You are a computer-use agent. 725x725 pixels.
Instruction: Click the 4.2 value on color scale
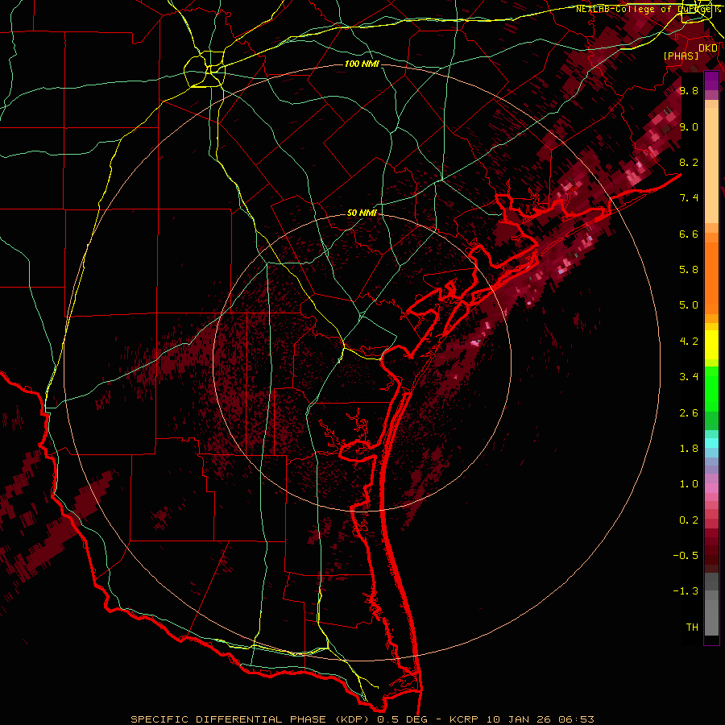click(x=689, y=342)
